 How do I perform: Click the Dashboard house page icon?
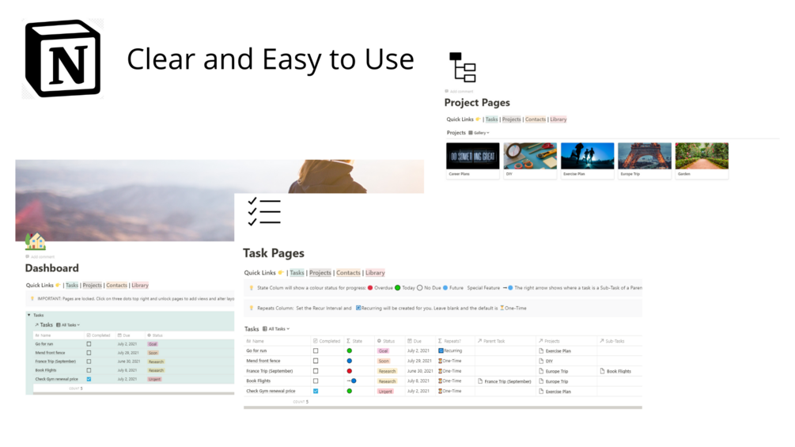point(36,242)
